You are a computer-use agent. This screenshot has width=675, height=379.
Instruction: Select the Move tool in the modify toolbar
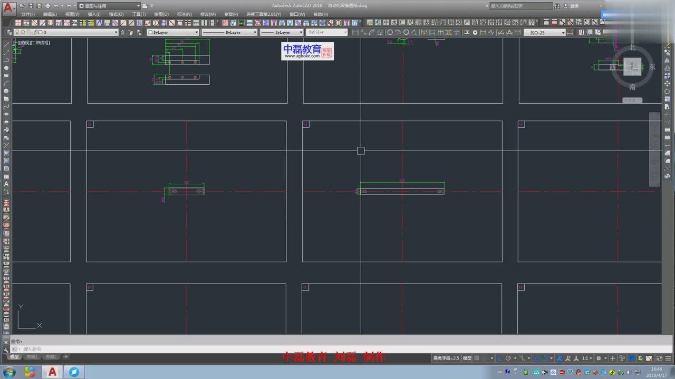pyautogui.click(x=667, y=84)
